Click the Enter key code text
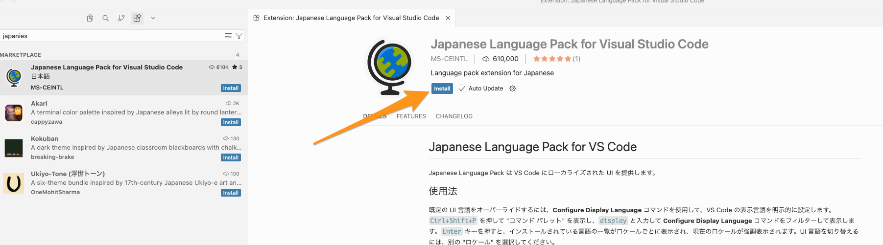Viewport: 883px width, 245px height. pos(452,231)
